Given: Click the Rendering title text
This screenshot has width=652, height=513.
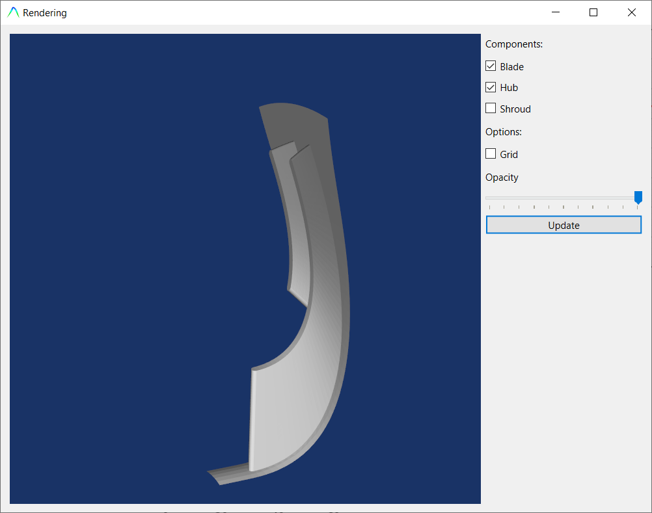Looking at the screenshot, I should (x=44, y=13).
